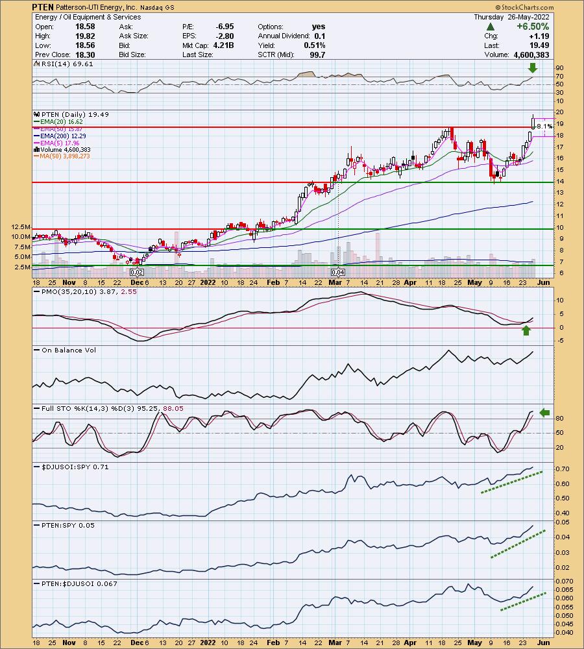This screenshot has width=584, height=649.
Task: Select the header Volume value 4,600,383
Action: 531,55
